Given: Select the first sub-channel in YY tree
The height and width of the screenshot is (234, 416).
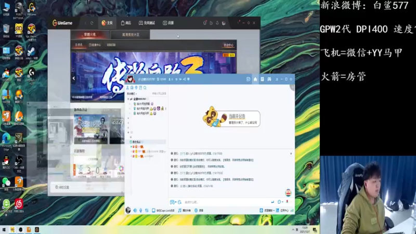Looking at the screenshot, I should [144, 103].
